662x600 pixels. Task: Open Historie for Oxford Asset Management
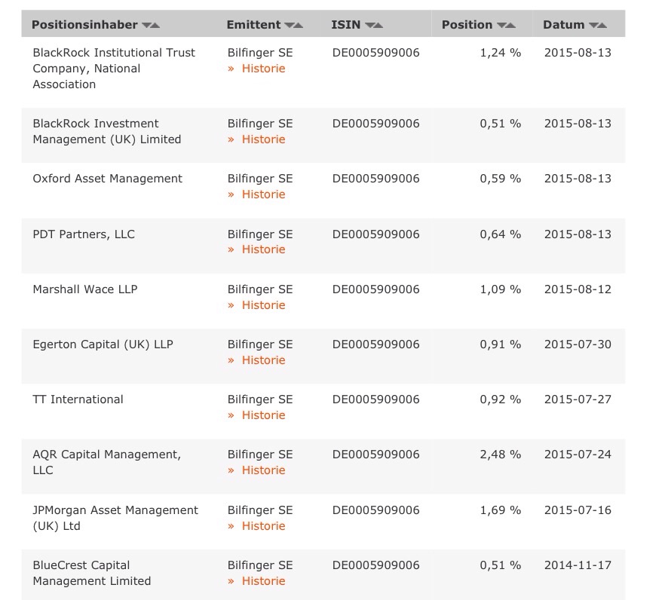coord(263,194)
